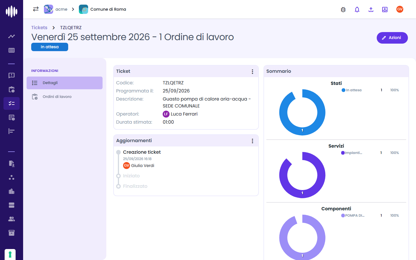The width and height of the screenshot is (416, 260).
Task: Open the bug report icon
Action: [x=343, y=10]
